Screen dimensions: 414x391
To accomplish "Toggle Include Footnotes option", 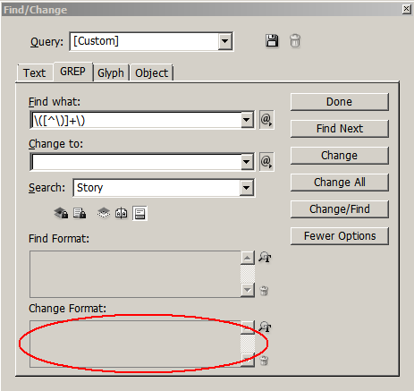I will tap(139, 213).
